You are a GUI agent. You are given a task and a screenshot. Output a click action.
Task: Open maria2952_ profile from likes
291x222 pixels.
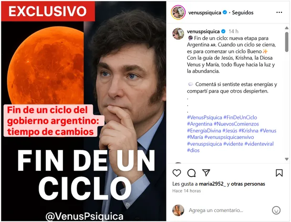pos(212,184)
